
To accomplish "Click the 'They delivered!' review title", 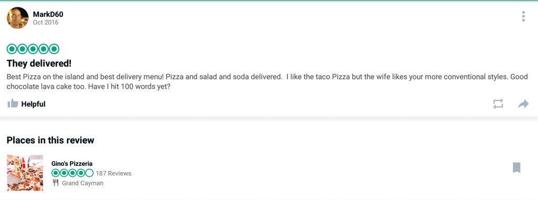I will pos(39,64).
